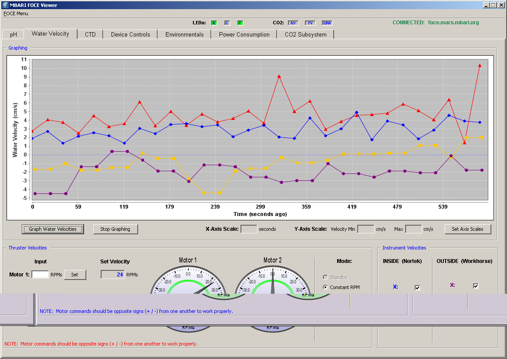507x359 pixels.
Task: Click the Motor 2 RPM gauge
Action: (273, 279)
